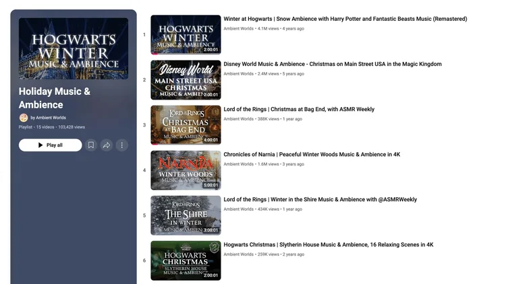Click Ambient Worlds under Bag End video
The image size is (506, 284).
238,119
